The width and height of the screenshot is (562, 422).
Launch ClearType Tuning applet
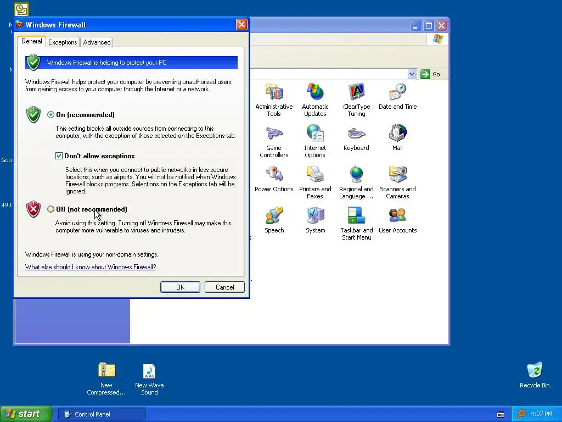[x=356, y=100]
